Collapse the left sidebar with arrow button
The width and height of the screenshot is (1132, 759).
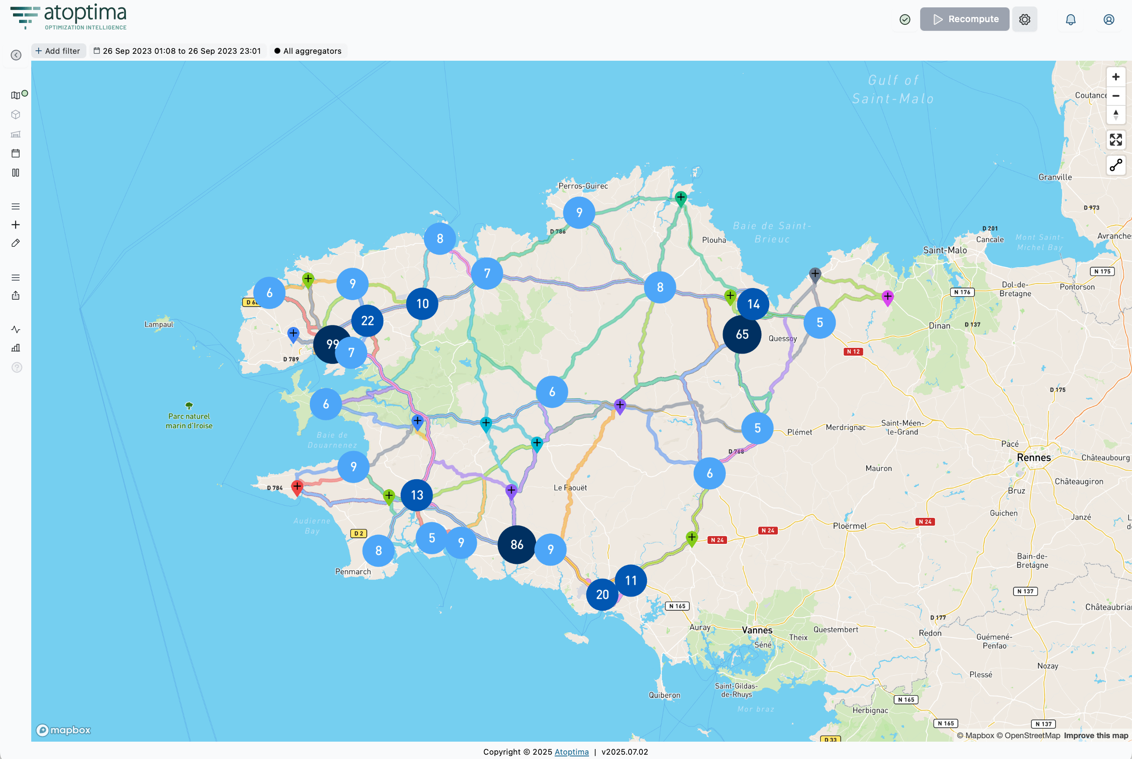[16, 55]
